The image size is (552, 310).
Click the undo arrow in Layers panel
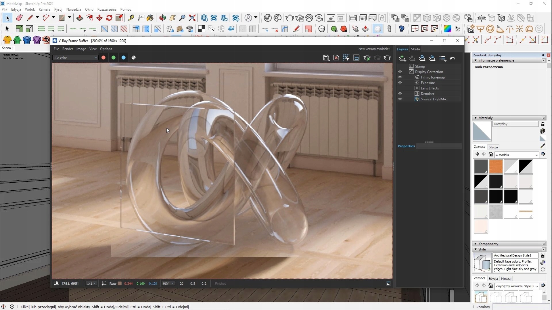pos(453,58)
